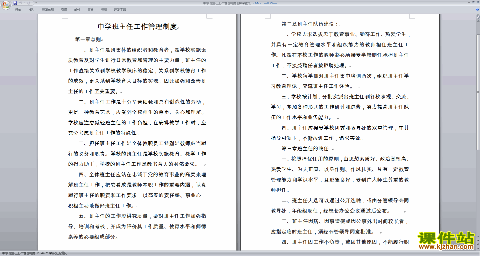Viewport: 480px width, 256px height.
Task: Switch to the 引用 tab
Action: point(64,10)
